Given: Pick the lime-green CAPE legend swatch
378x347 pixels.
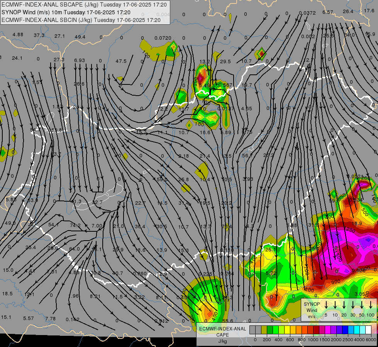Looking at the screenshot, I should tap(281, 330).
